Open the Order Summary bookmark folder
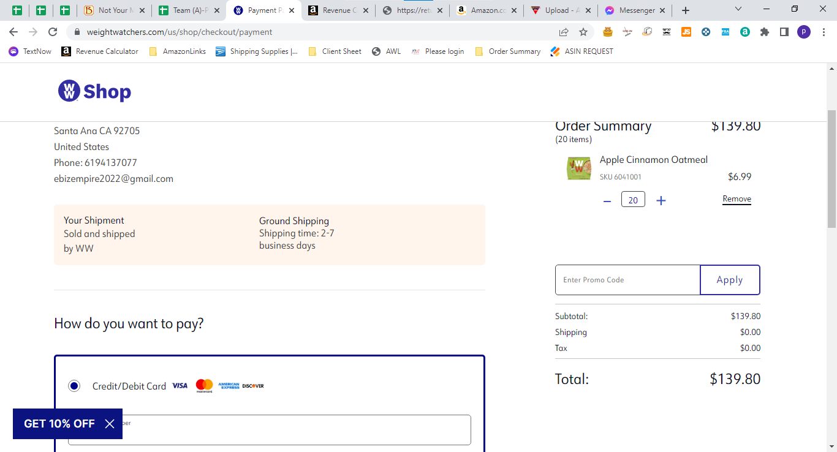 coord(507,51)
